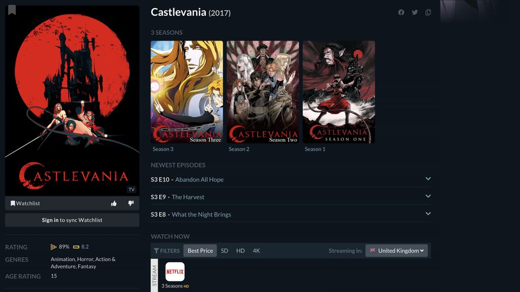Screen dimensions: 520x292
Task: Share the page via the Facebook icon
Action: tap(401, 12)
